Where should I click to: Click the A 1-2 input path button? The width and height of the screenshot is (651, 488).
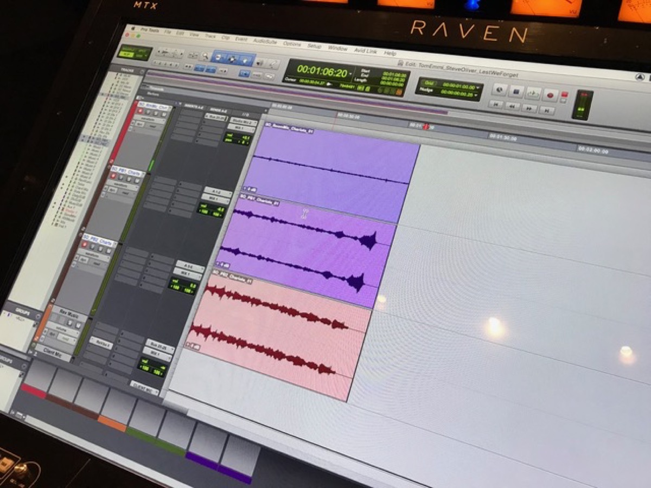[x=217, y=194]
